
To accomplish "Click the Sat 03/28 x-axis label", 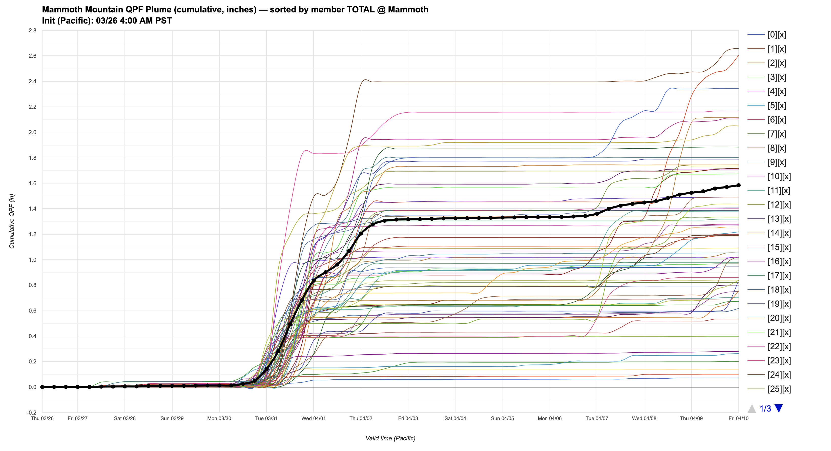I will click(x=125, y=418).
